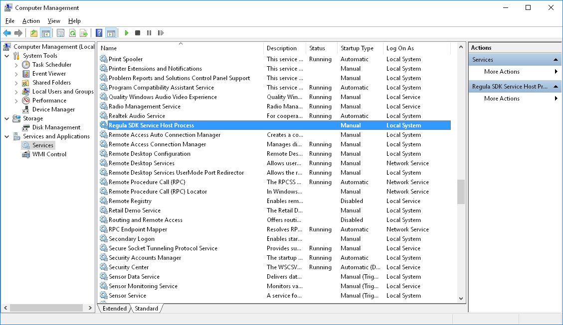Collapse the Services panel in Actions
Screen dimensions: 563x325
[555, 59]
